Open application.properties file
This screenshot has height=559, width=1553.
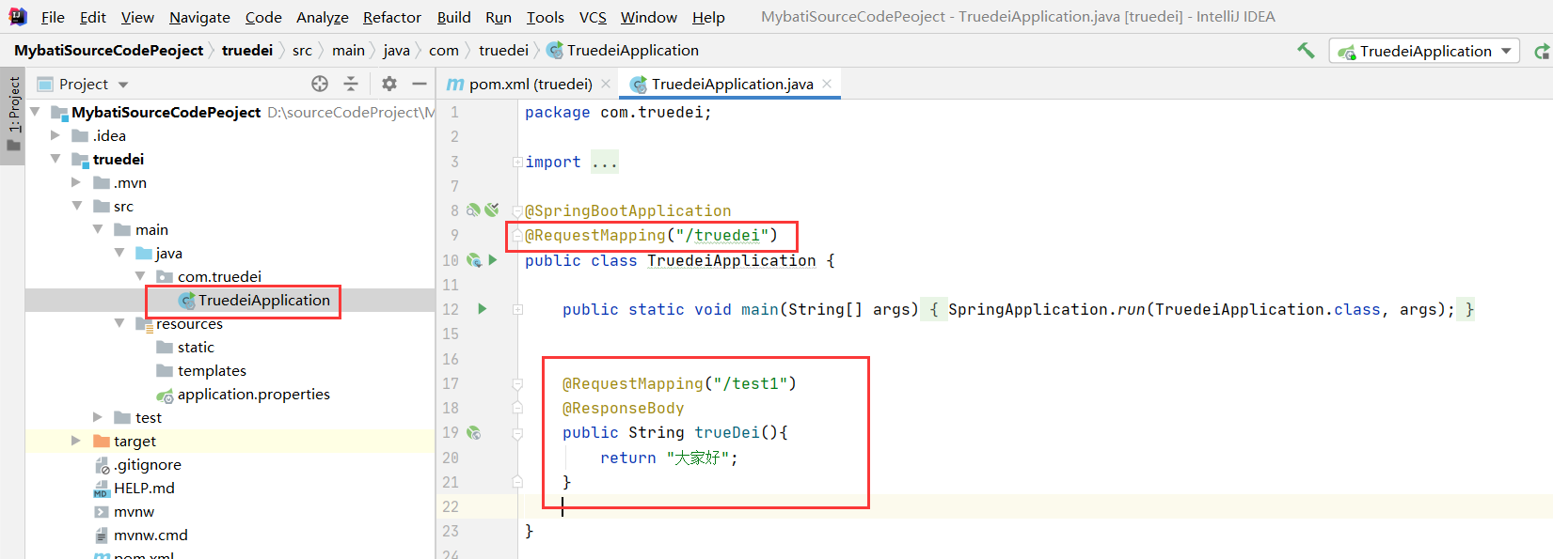click(244, 394)
